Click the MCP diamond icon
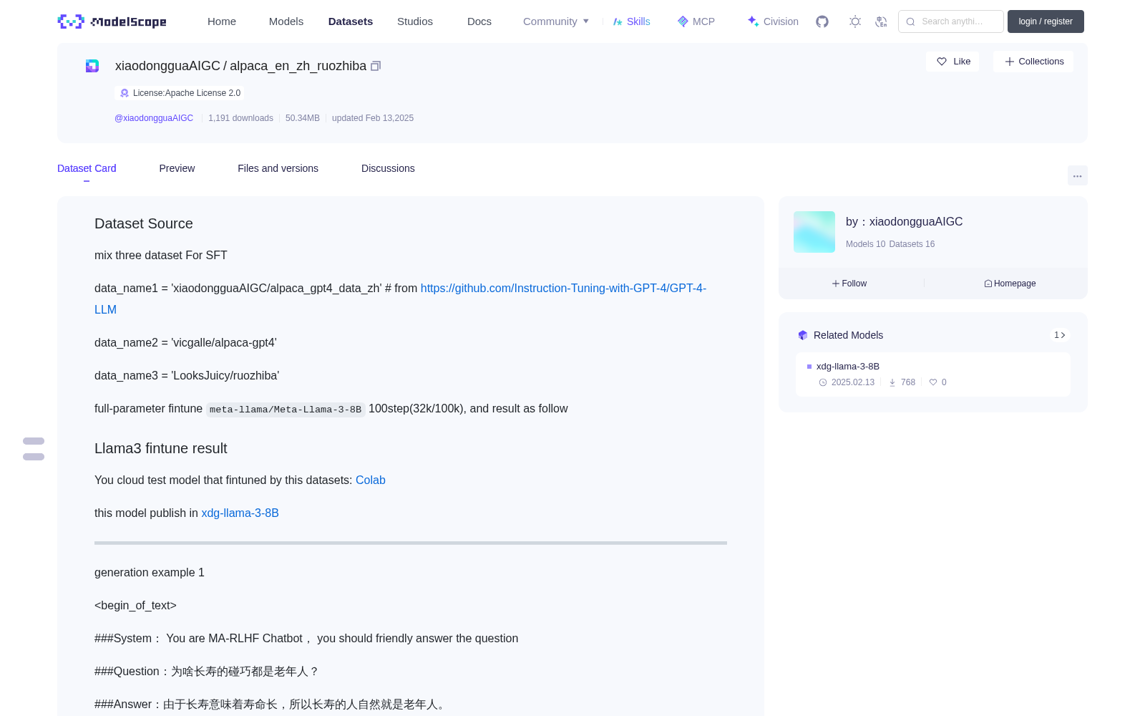1145x716 pixels. click(x=683, y=21)
